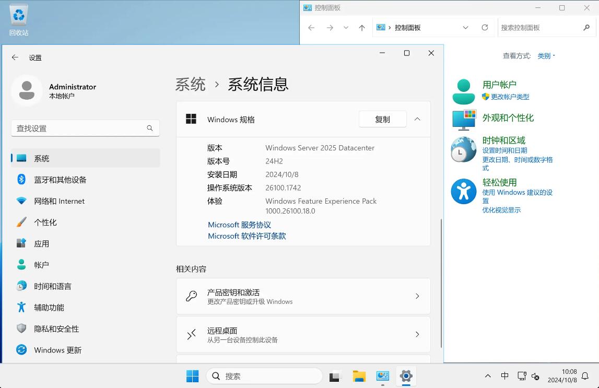Click 更改帐户类型 link

[x=510, y=97]
